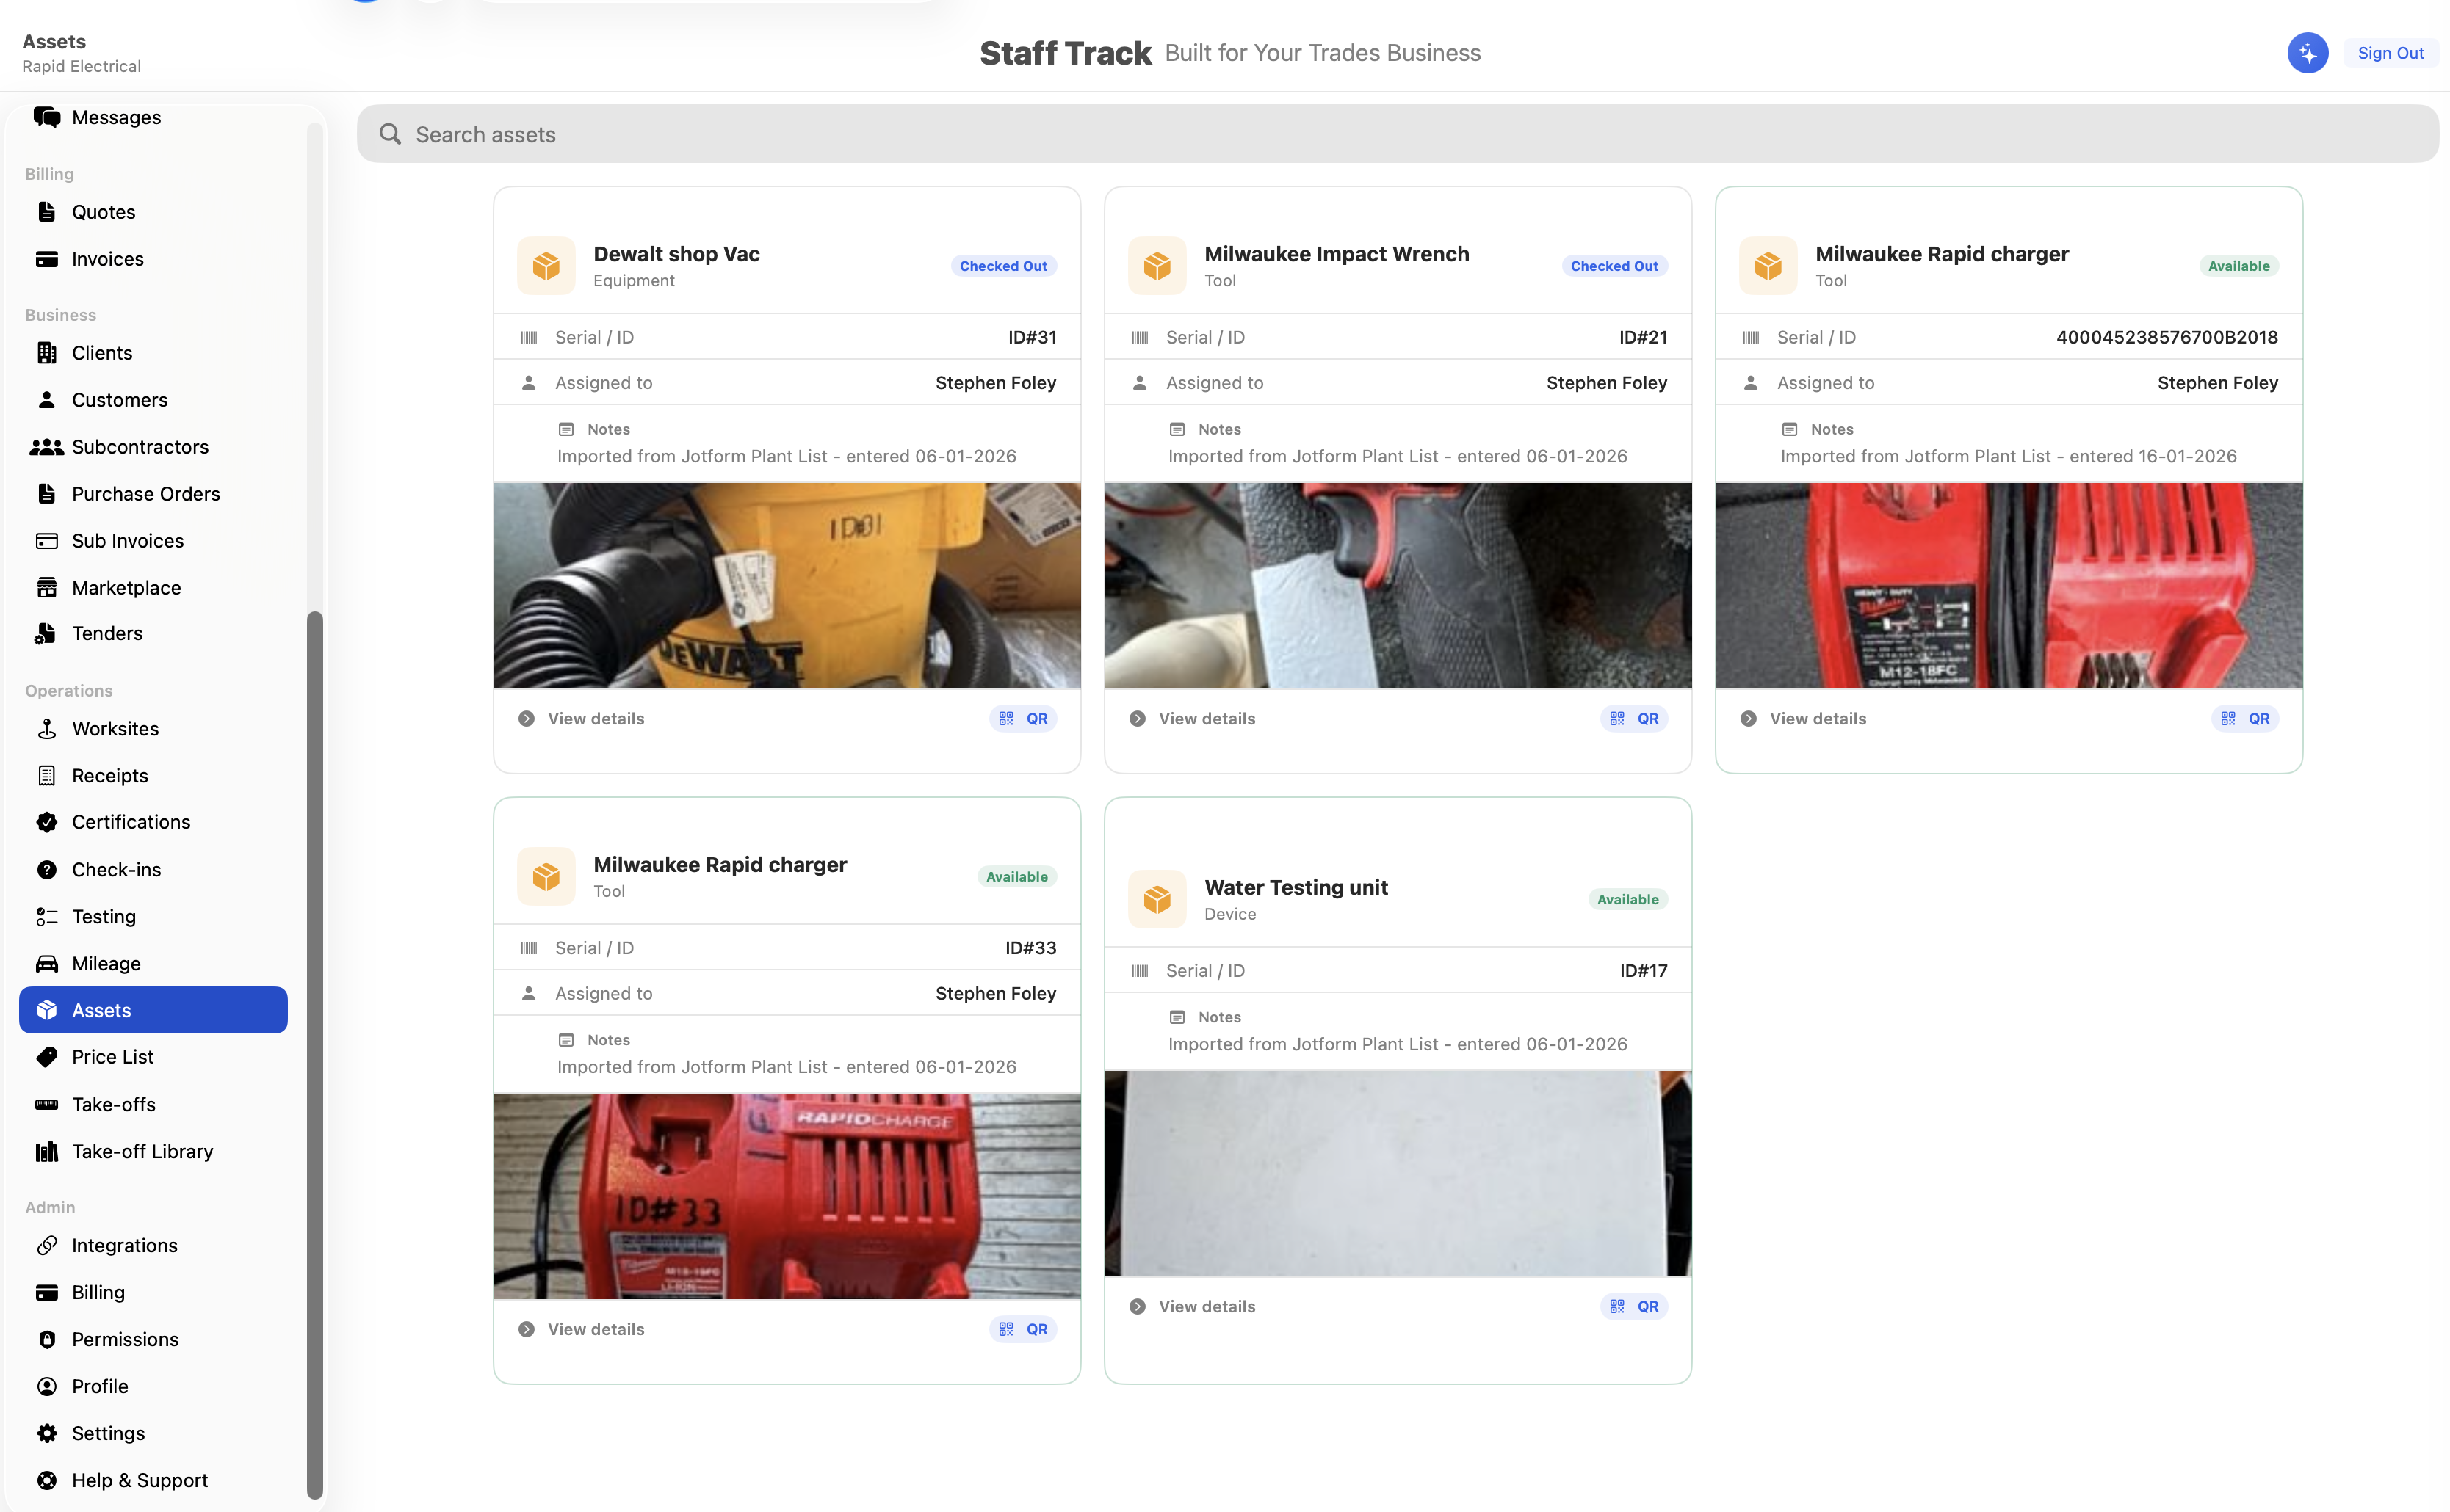Open the Milwaukee Impact Wrench photo
The width and height of the screenshot is (2450, 1512).
point(1398,586)
